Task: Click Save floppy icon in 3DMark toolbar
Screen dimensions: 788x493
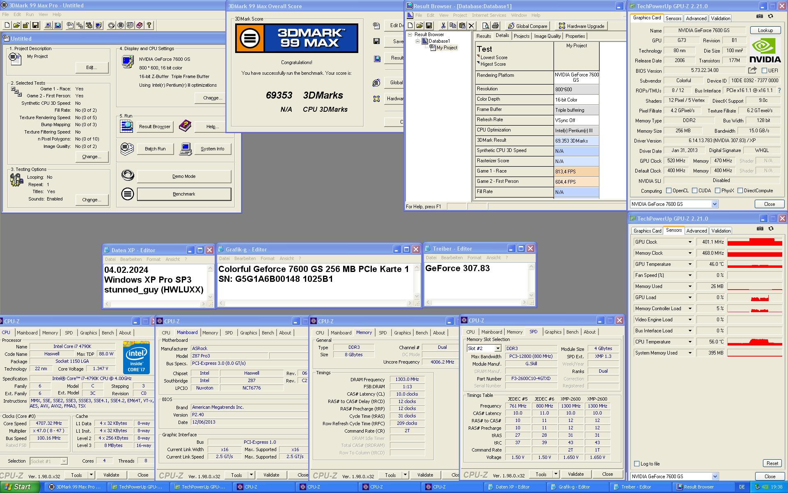Action: (x=35, y=25)
